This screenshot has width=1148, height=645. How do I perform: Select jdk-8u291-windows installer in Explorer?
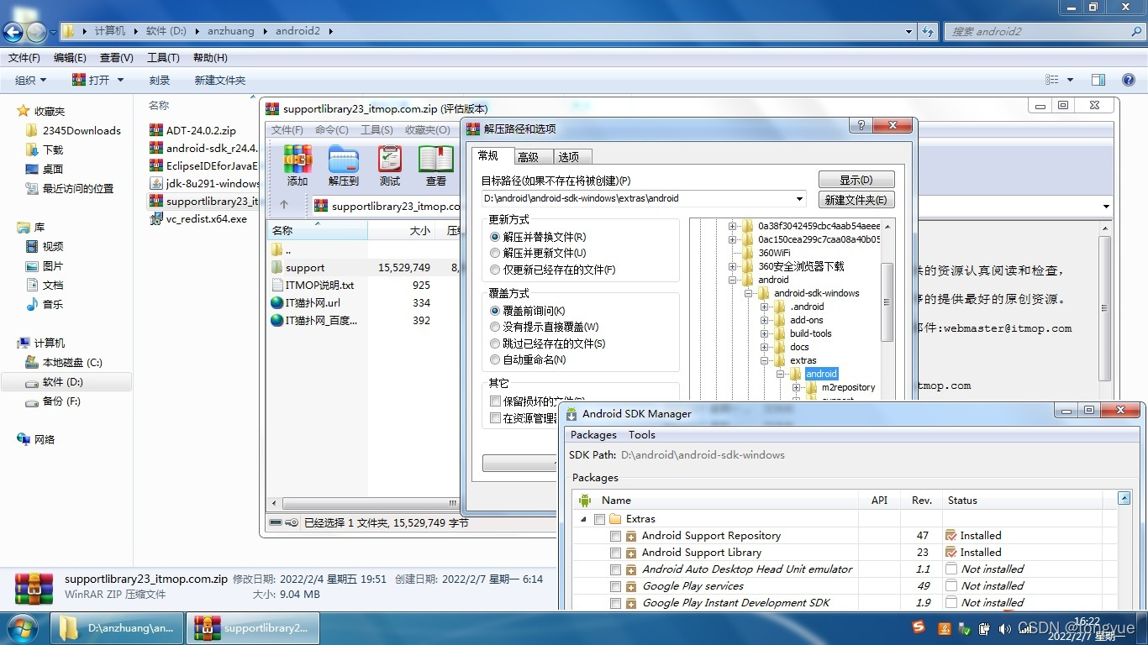point(204,183)
